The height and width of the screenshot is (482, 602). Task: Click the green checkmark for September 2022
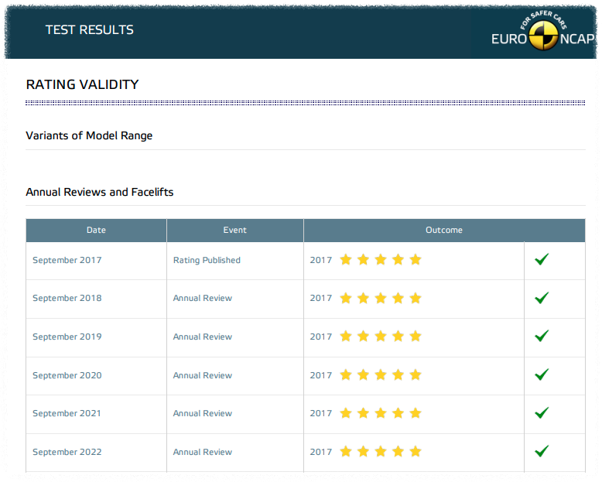click(542, 451)
